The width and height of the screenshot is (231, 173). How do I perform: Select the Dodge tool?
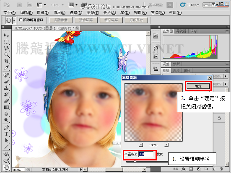click(x=6, y=120)
